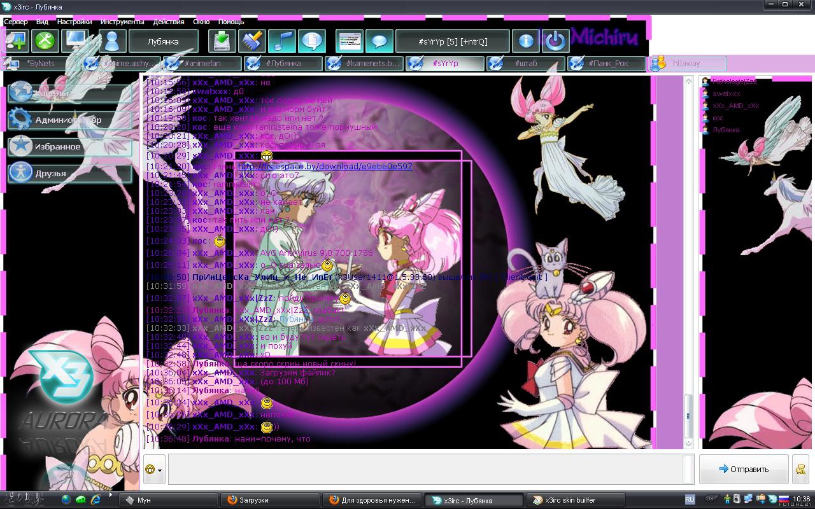Expand the Администратор sidebar section
The image size is (815, 509).
[x=70, y=120]
